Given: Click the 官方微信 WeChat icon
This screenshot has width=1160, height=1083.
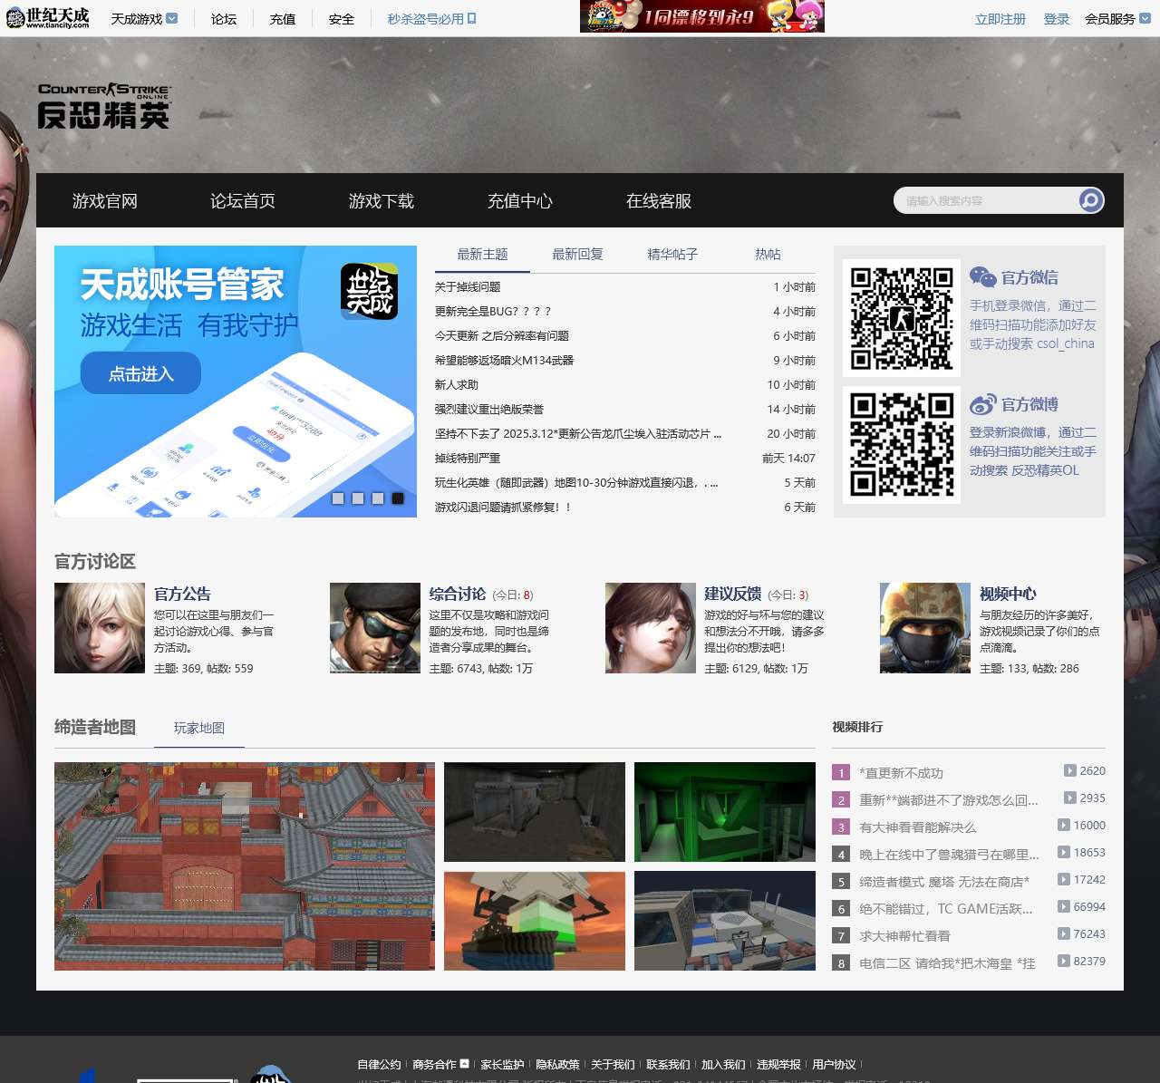Looking at the screenshot, I should pos(982,277).
